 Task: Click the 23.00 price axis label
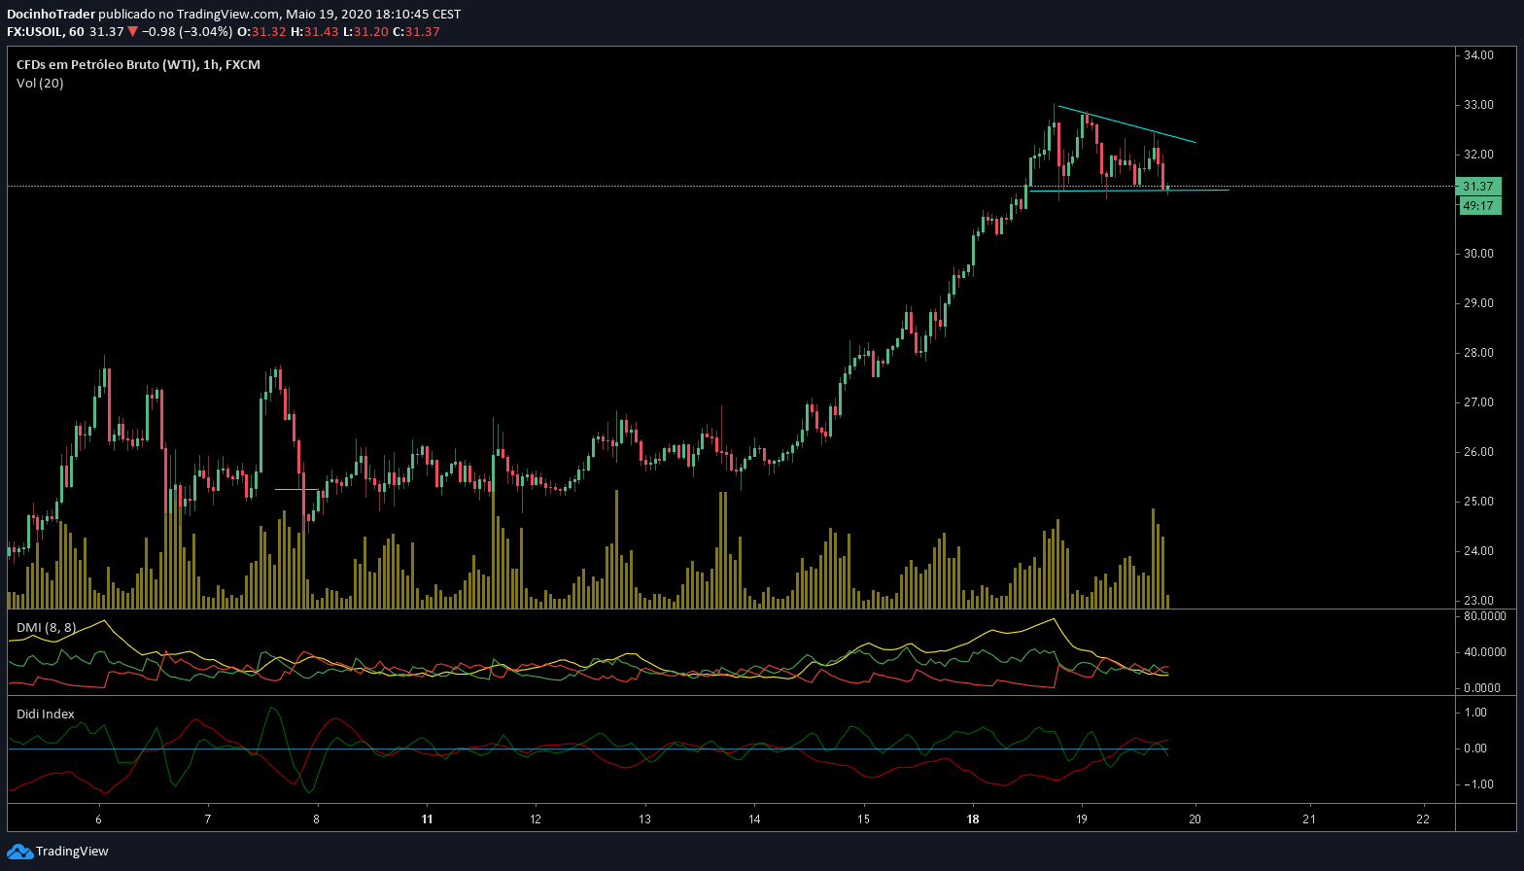pos(1478,601)
